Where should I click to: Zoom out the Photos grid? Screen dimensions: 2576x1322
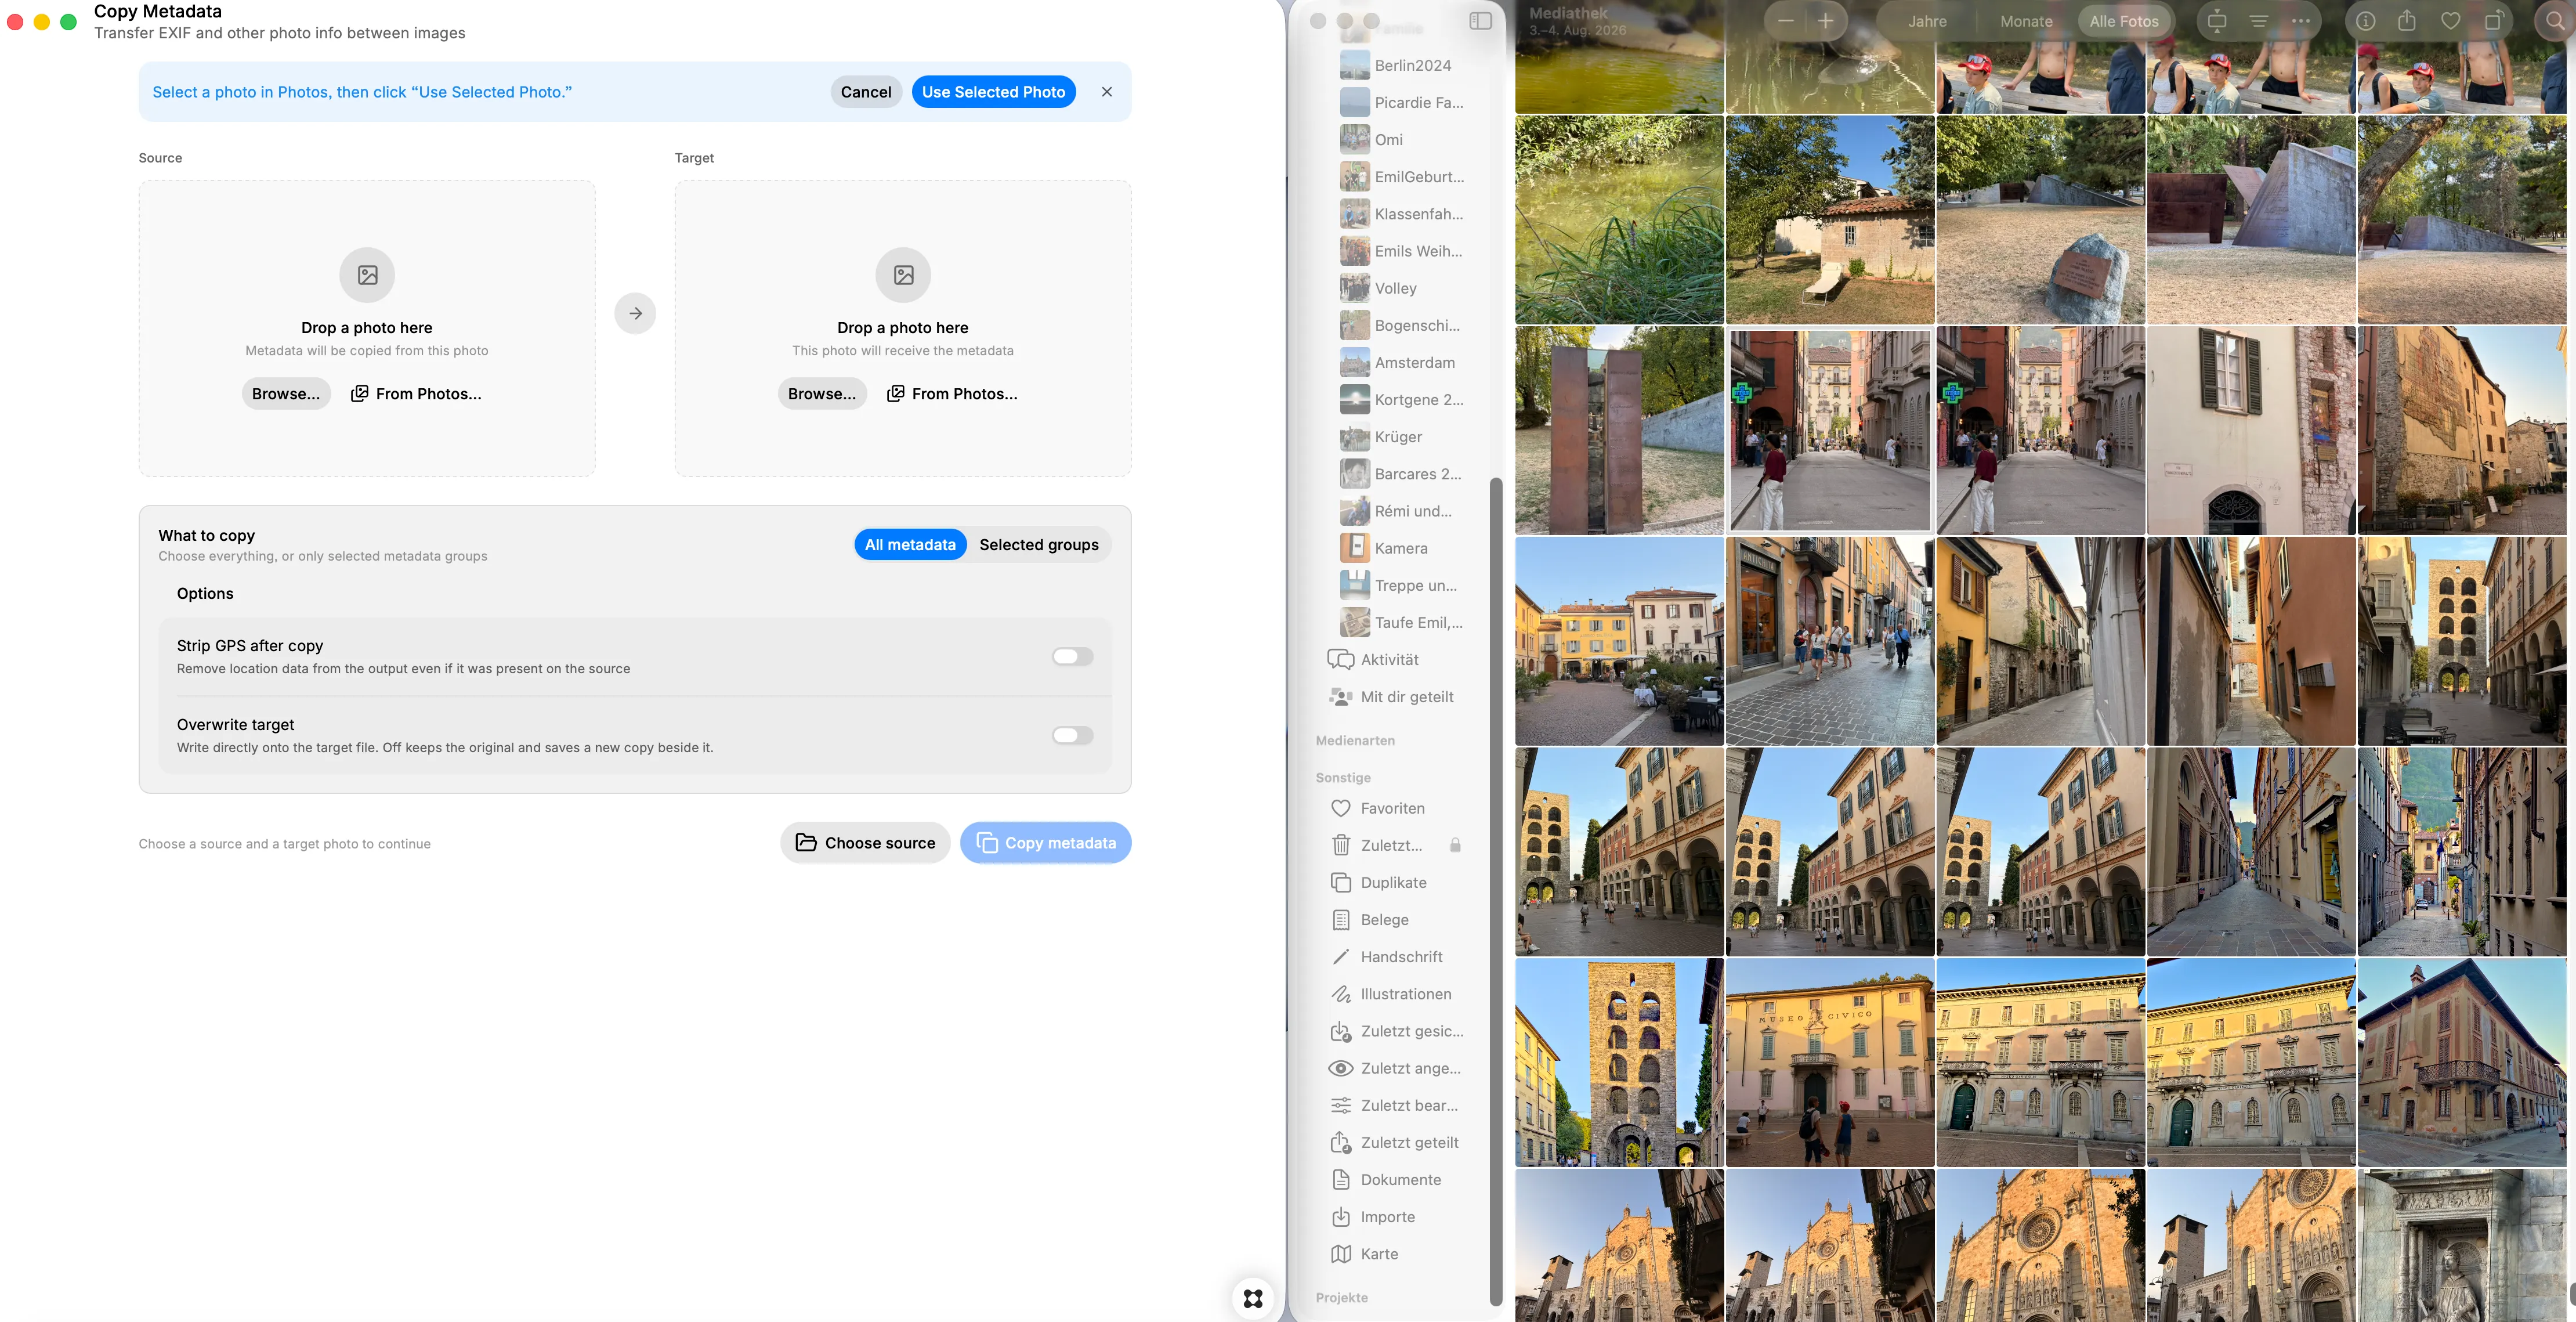pyautogui.click(x=1785, y=21)
